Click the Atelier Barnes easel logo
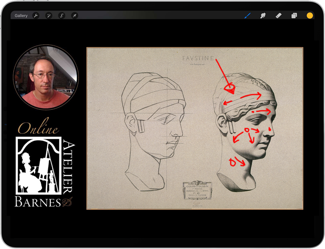 click(39, 166)
